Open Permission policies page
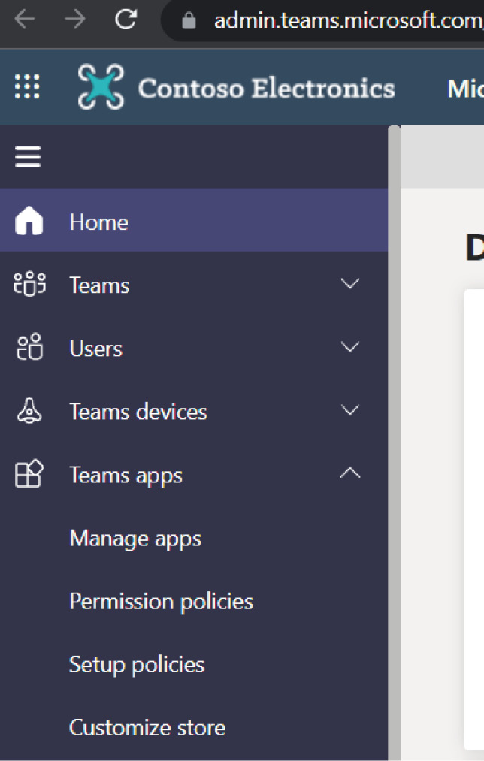The width and height of the screenshot is (484, 761). 161,602
